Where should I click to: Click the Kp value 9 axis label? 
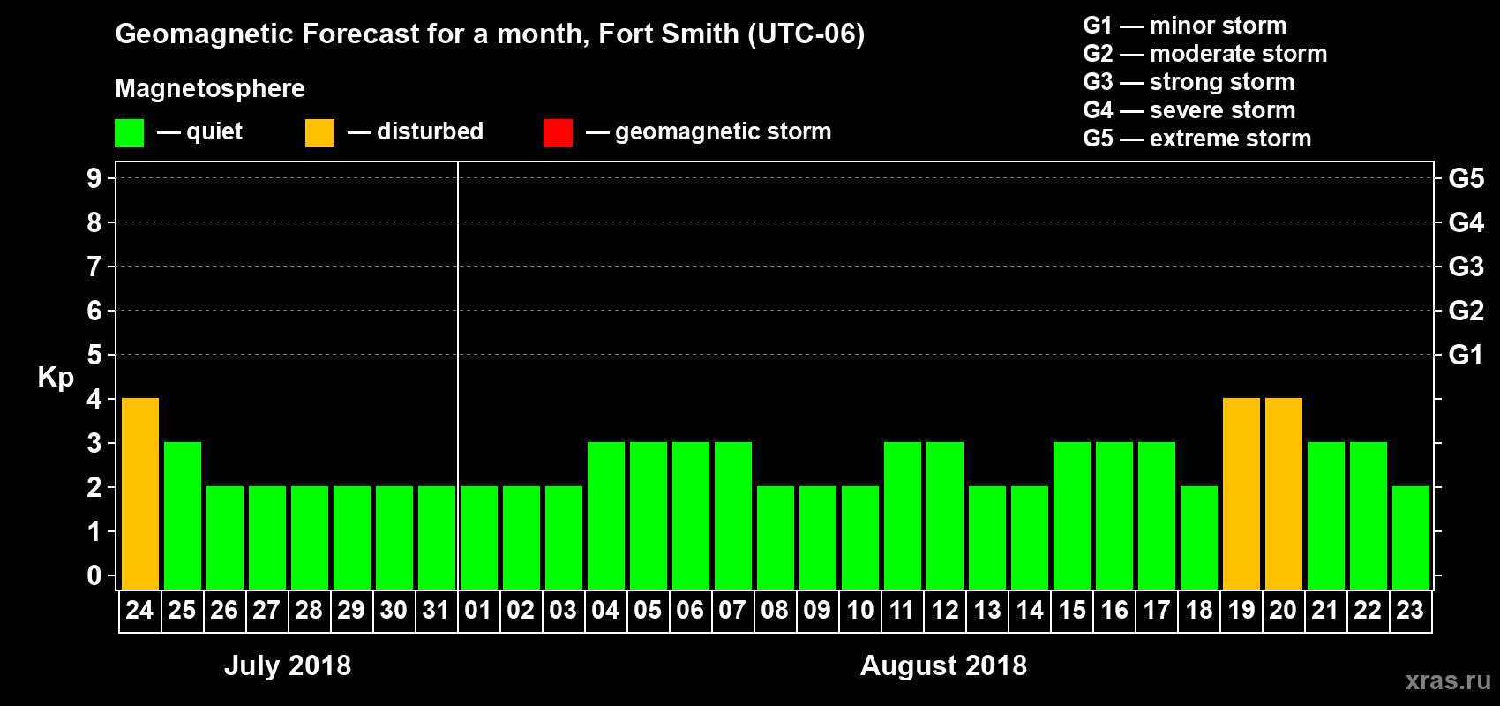point(94,178)
